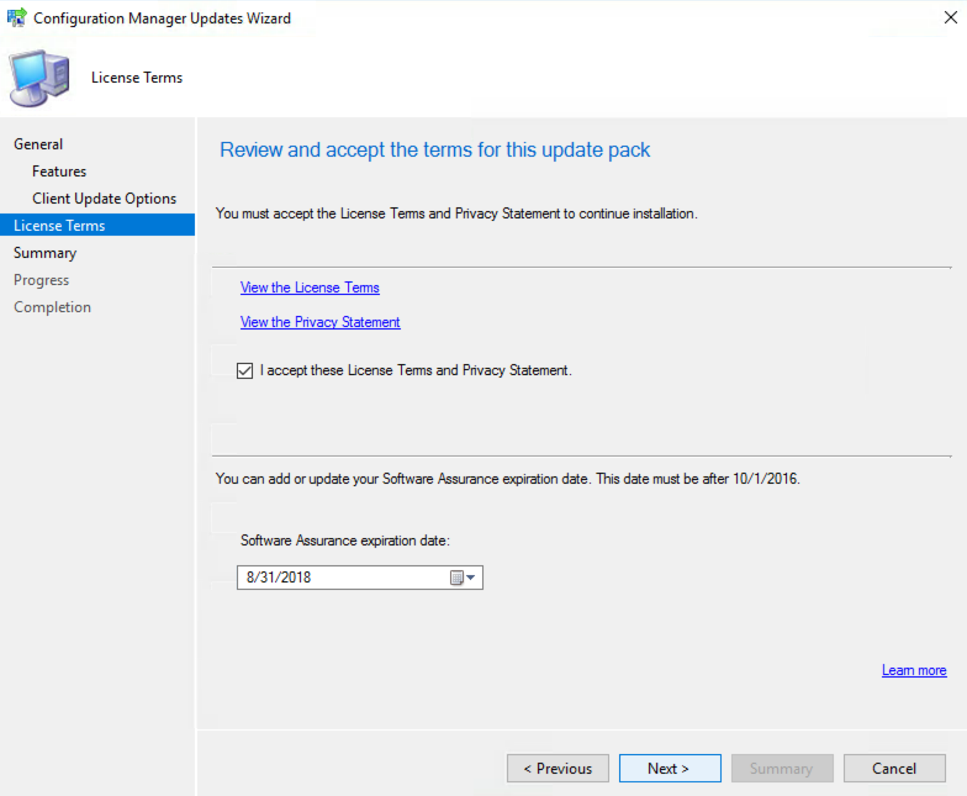This screenshot has width=967, height=796.
Task: Click the date 8/31/2018 in the field
Action: coord(279,577)
